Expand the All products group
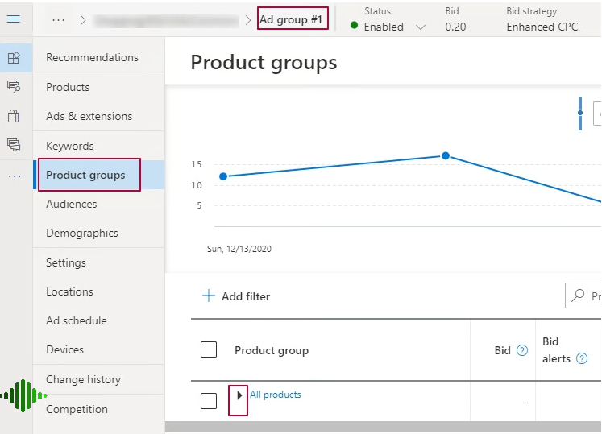The image size is (602, 434). click(x=239, y=395)
